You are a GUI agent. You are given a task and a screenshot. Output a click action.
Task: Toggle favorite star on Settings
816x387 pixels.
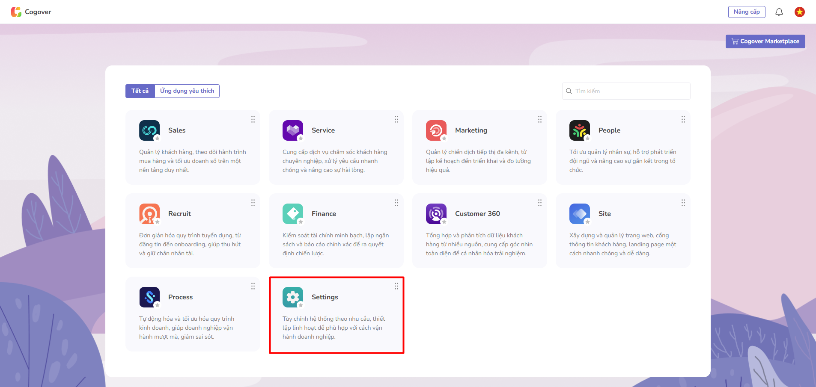pos(301,305)
